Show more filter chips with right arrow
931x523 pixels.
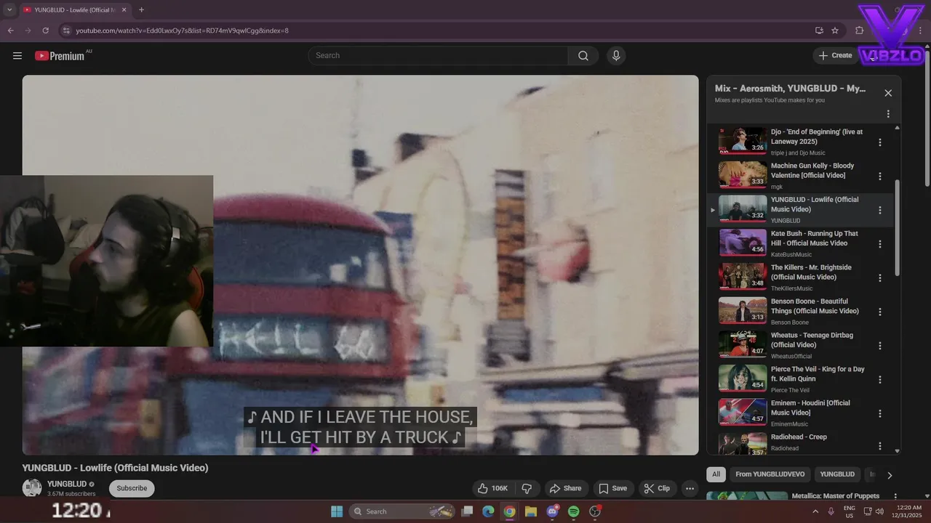890,475
